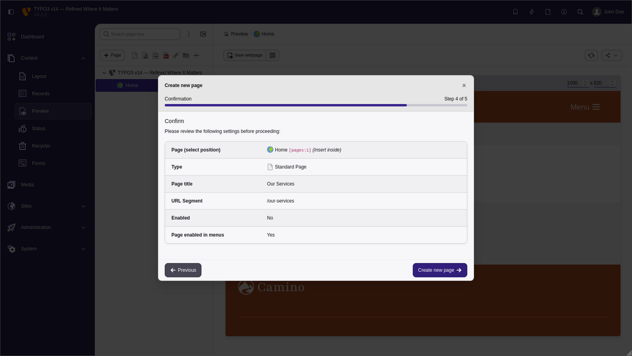Open the top bar search icon
The image size is (632, 356).
click(580, 12)
